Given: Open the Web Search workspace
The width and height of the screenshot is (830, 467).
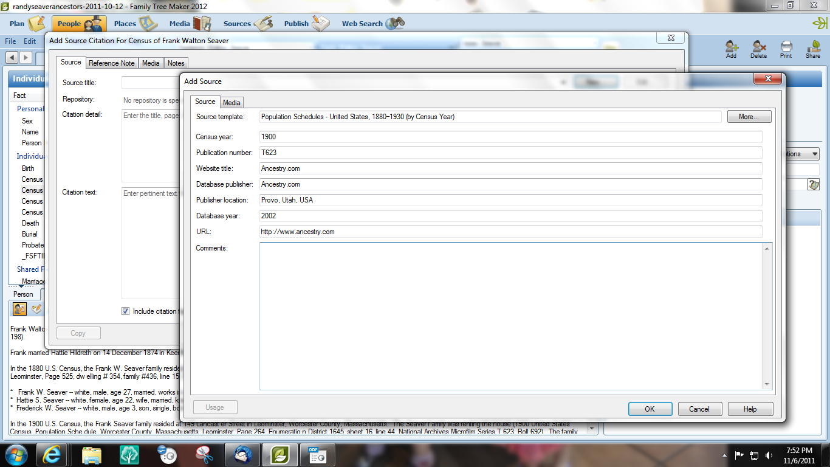Looking at the screenshot, I should [x=372, y=24].
